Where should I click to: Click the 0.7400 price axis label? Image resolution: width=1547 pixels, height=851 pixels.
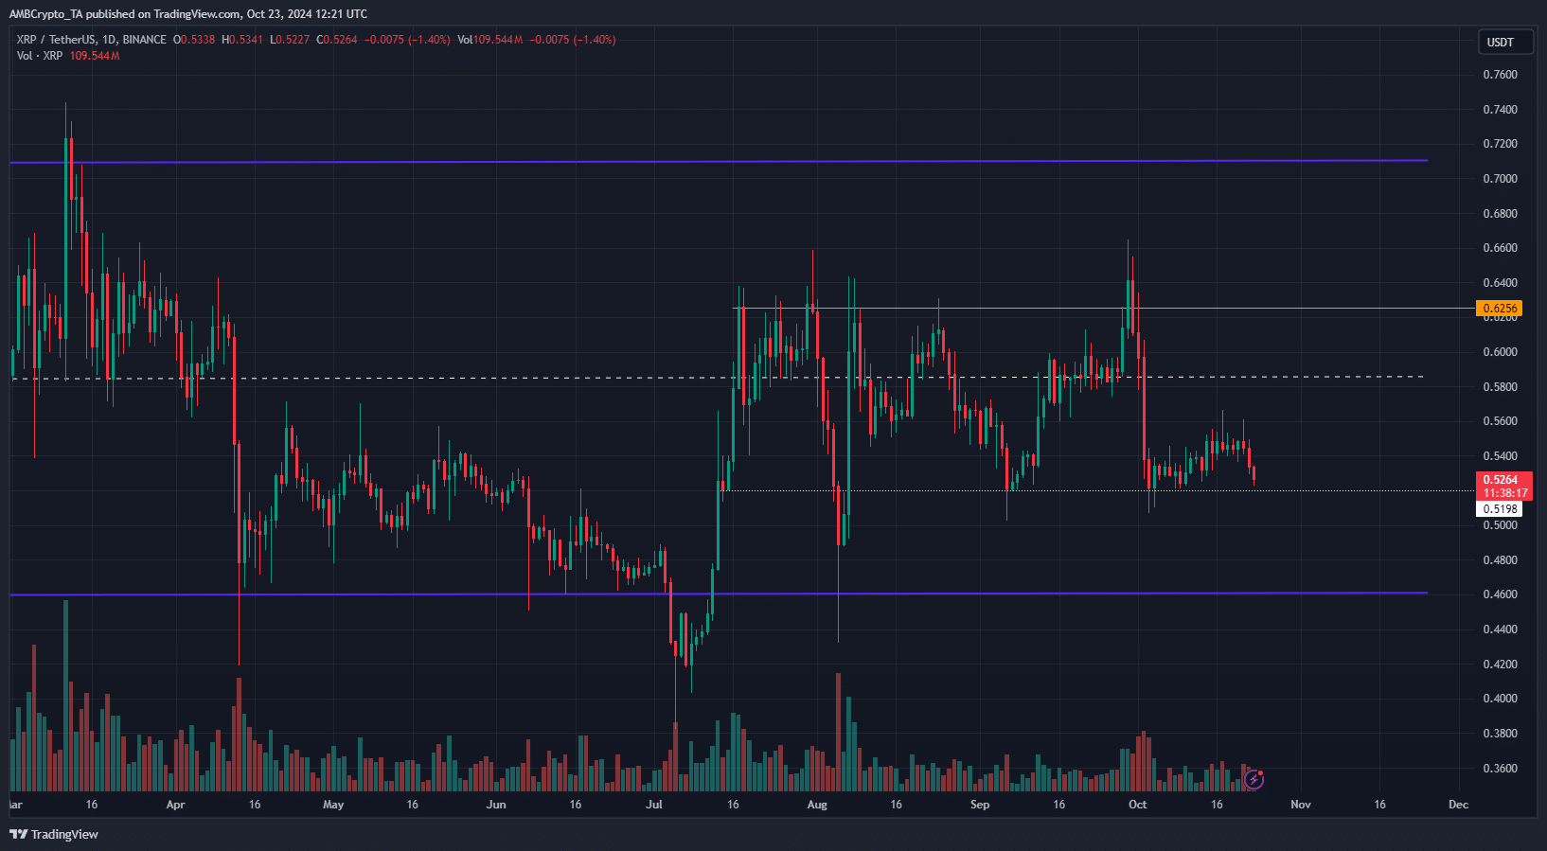1500,110
